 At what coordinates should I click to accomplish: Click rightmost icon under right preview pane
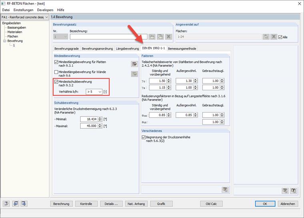[x=294, y=191]
